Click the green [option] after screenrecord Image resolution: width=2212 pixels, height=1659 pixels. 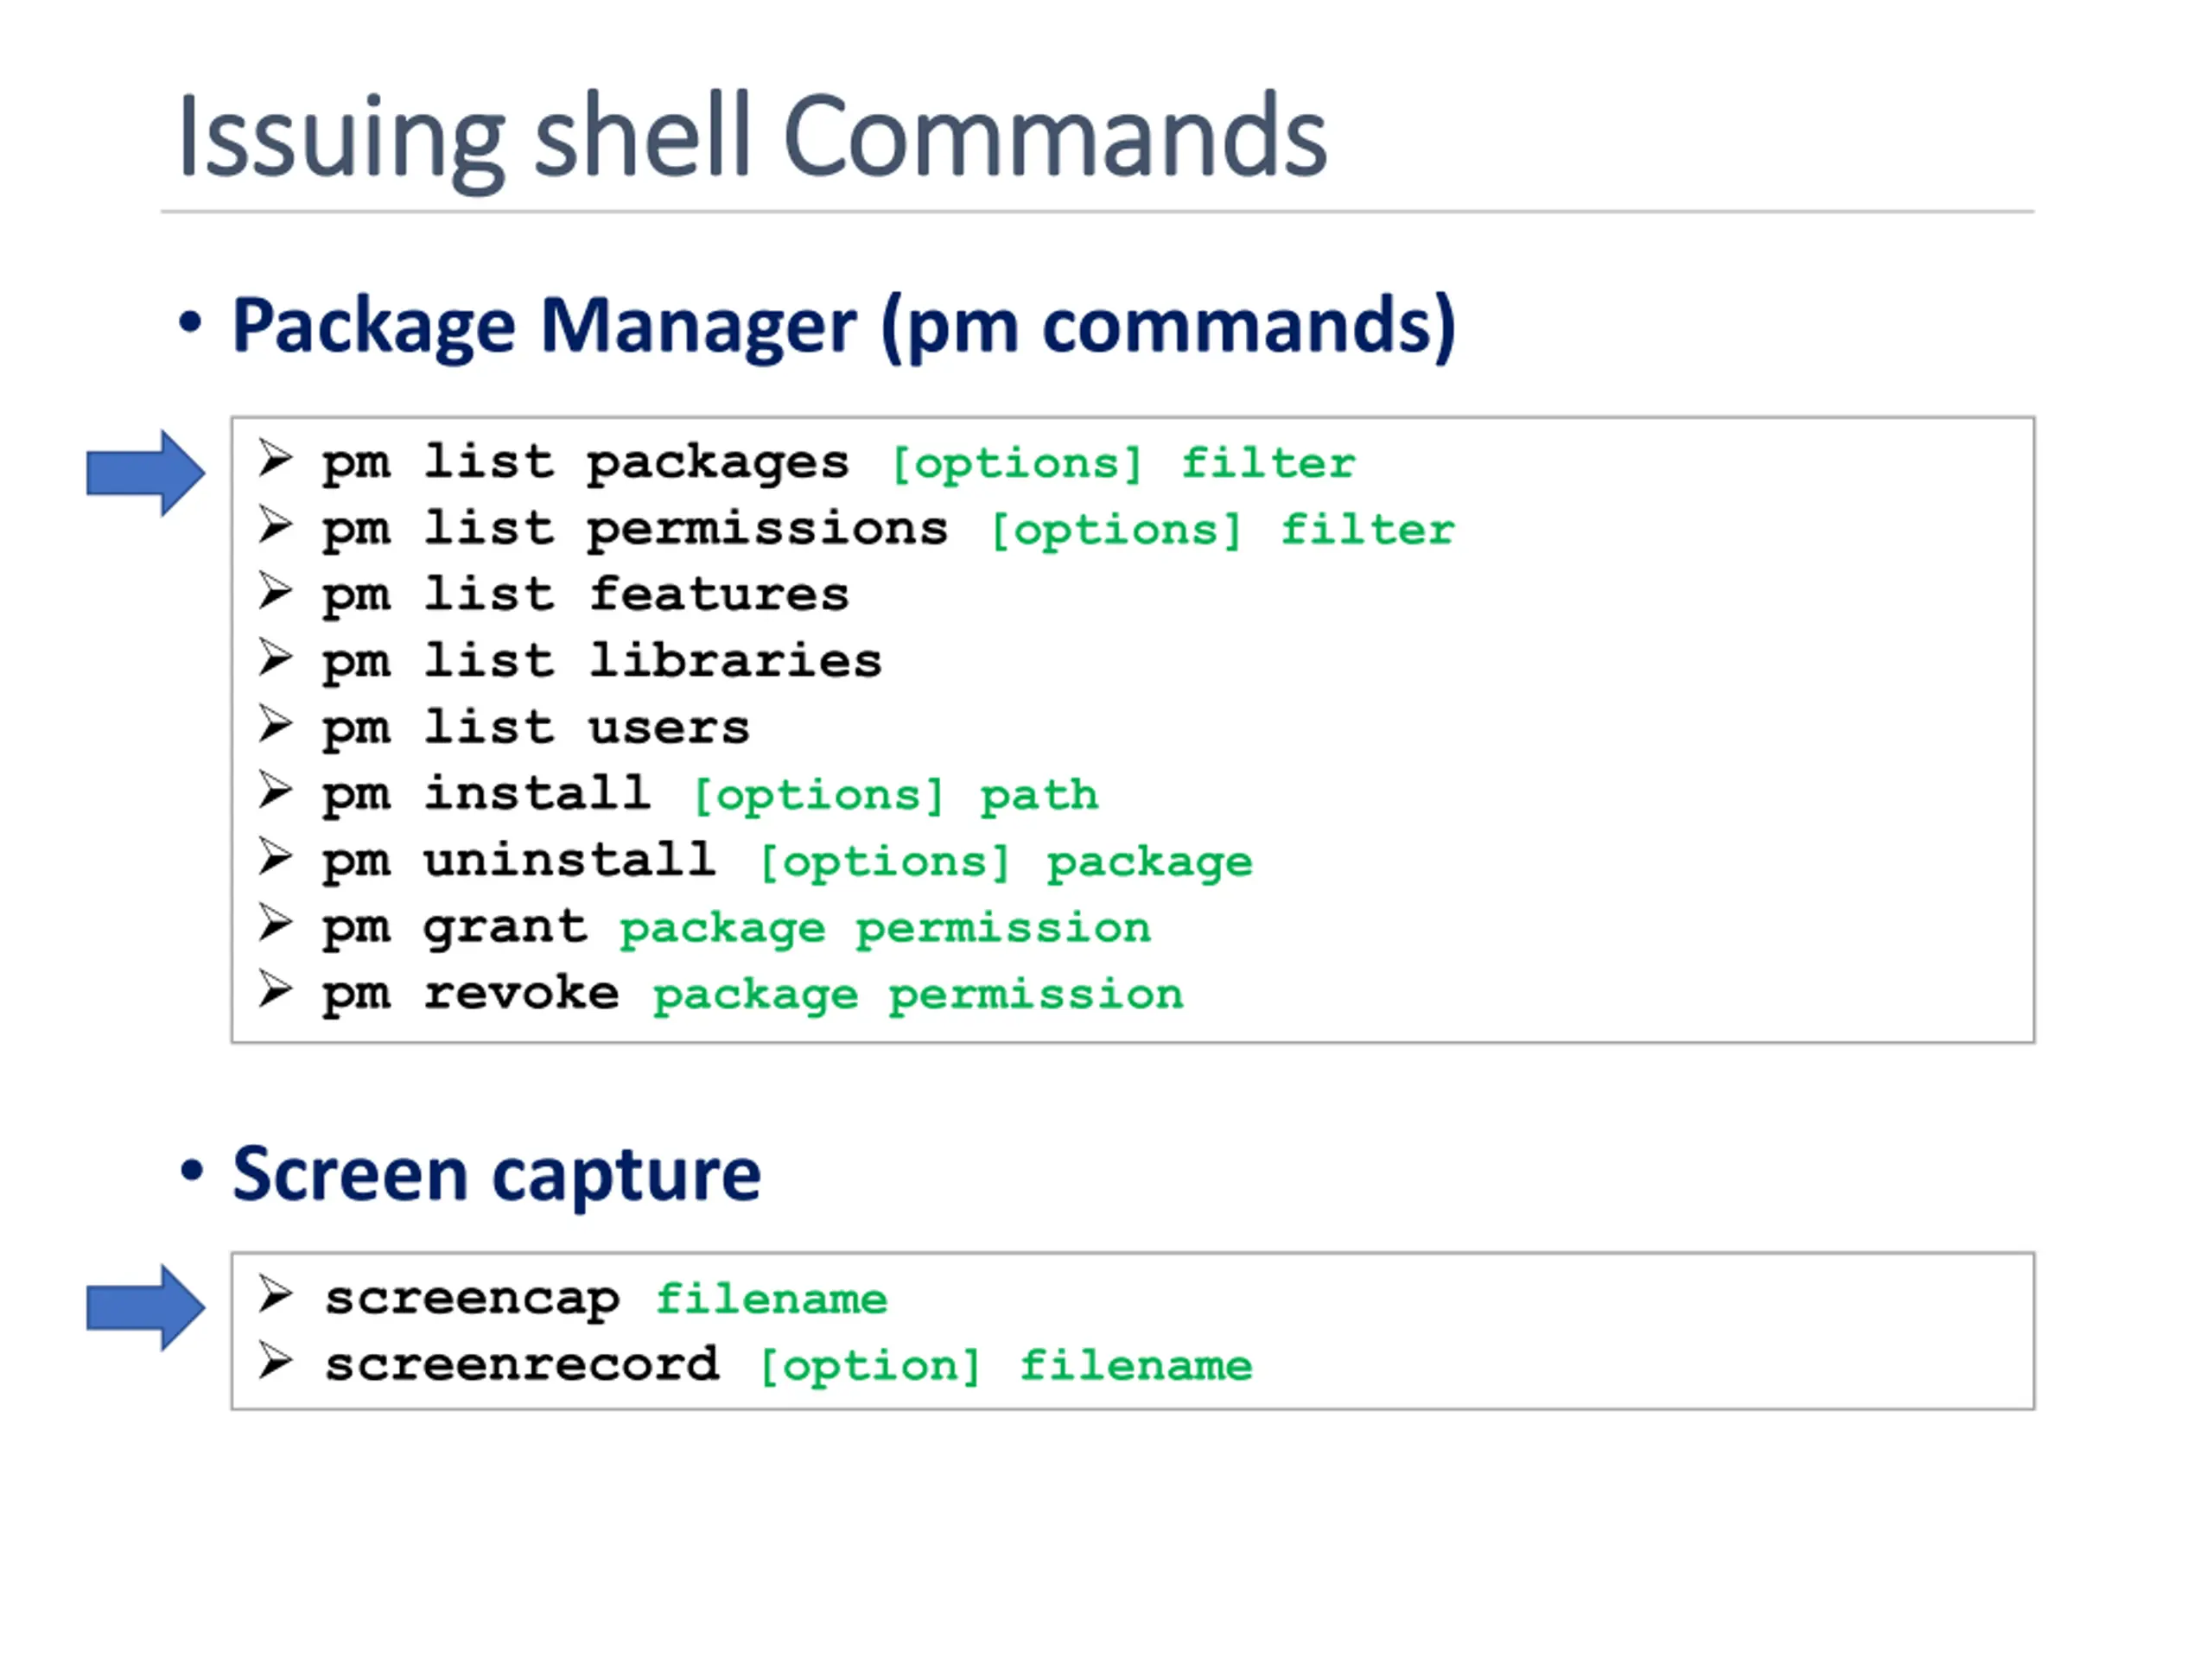[869, 1366]
